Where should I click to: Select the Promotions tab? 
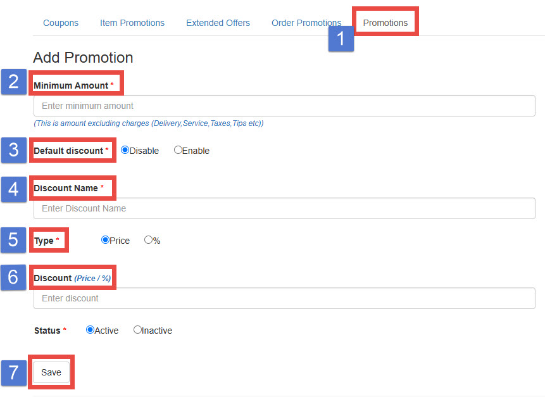(x=385, y=23)
